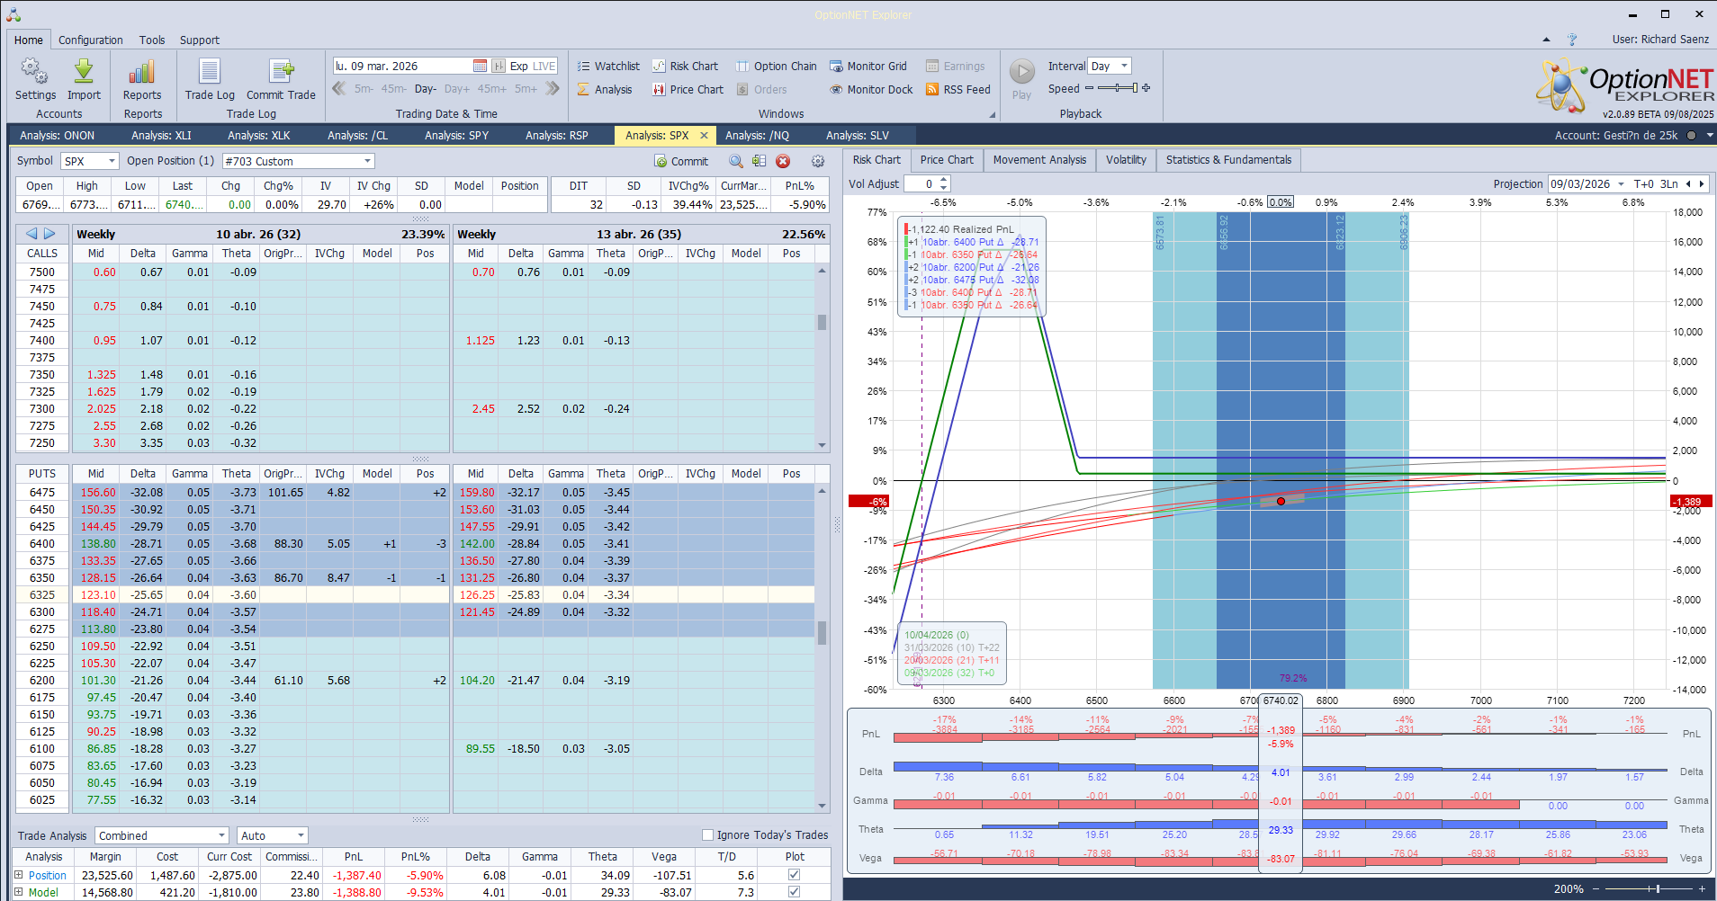Screen dimensions: 1717x901
Task: Toggle LIVE mode in Trading Date group
Action: pos(544,66)
